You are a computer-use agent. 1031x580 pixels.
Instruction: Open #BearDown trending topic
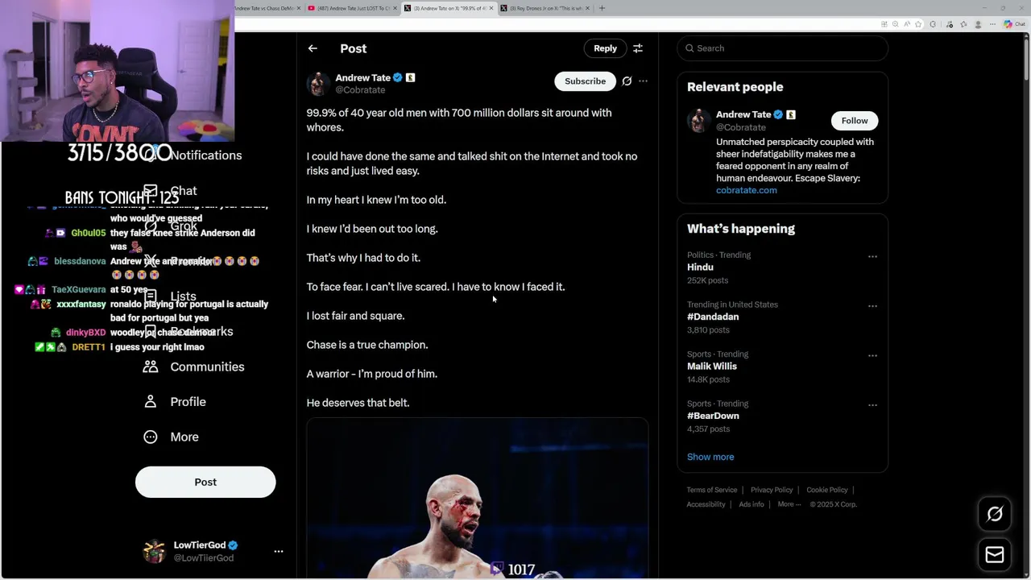[782, 416]
